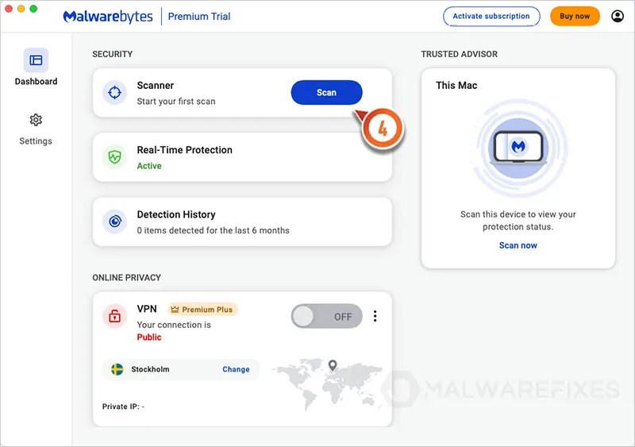Screen dimensions: 635x447
Task: Click '0 items detected for the last 6 months'
Action: tap(213, 230)
